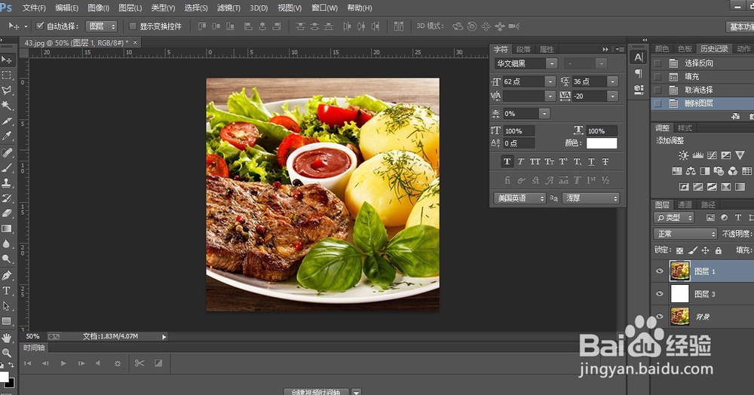Switch to the 样式 tab
This screenshot has width=754, height=395.
(685, 128)
